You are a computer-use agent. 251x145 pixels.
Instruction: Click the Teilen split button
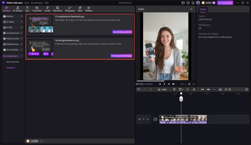point(162,89)
